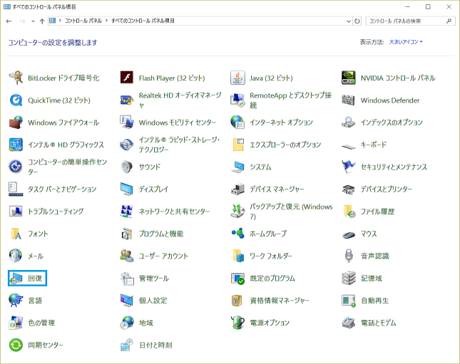Click the 音声認識 microphone icon
This screenshot has height=364, width=460.
tap(349, 256)
